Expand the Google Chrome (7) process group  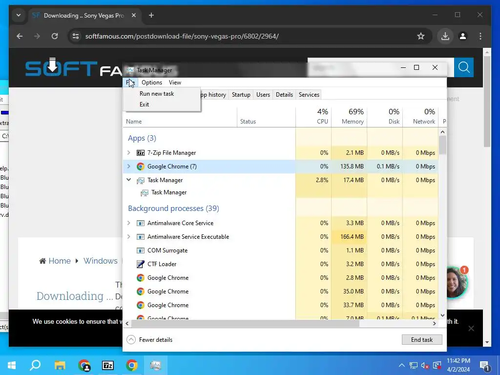pyautogui.click(x=129, y=166)
